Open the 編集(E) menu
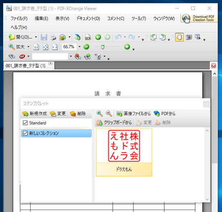This screenshot has height=212, width=222. pos(41,19)
